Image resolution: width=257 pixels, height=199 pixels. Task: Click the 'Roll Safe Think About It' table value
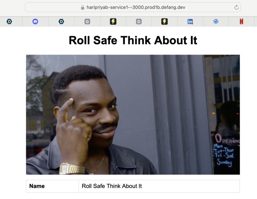(x=112, y=186)
